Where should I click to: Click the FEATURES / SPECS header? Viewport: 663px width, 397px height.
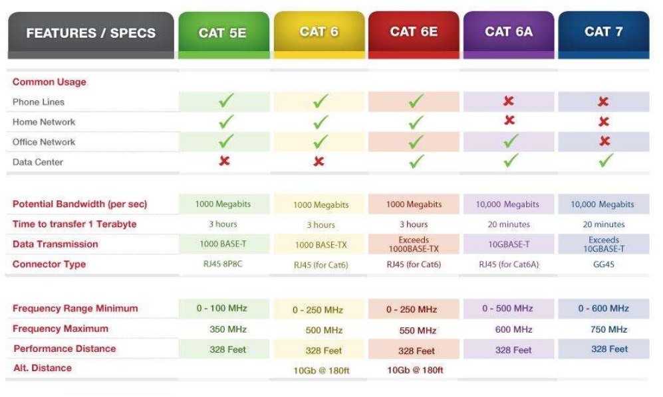[91, 35]
